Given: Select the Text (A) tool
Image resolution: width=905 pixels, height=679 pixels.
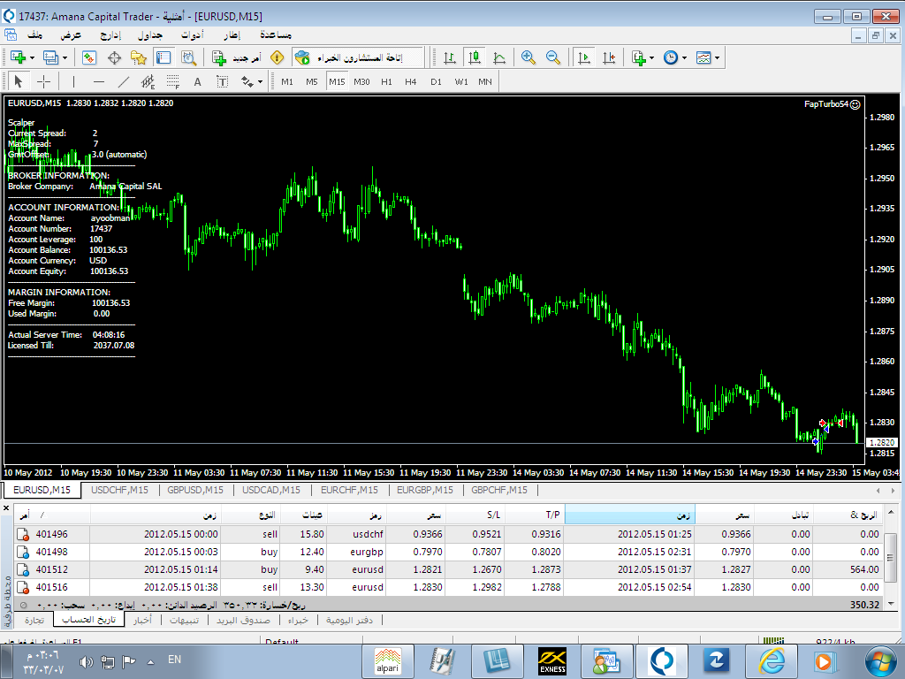Looking at the screenshot, I should click(197, 82).
